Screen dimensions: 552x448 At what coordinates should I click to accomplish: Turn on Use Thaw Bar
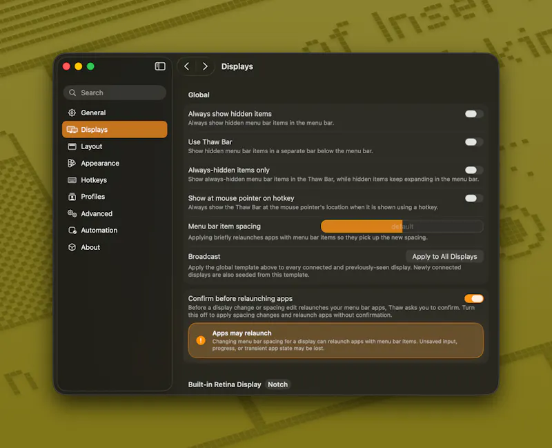point(474,142)
